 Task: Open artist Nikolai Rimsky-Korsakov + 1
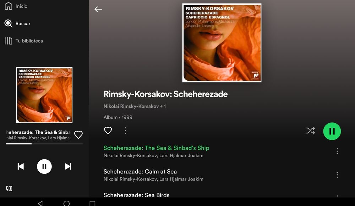pos(135,106)
